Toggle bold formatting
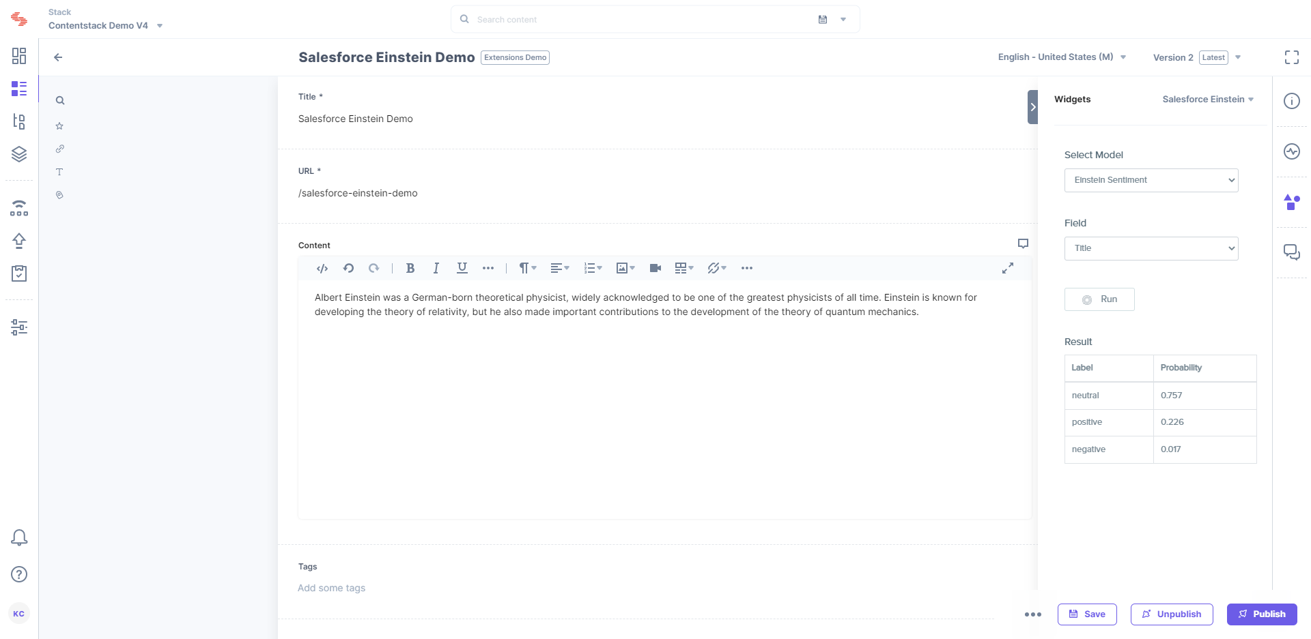The image size is (1311, 639). coord(410,268)
